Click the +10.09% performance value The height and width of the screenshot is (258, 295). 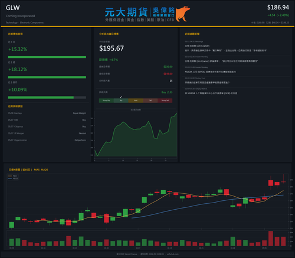(18, 90)
